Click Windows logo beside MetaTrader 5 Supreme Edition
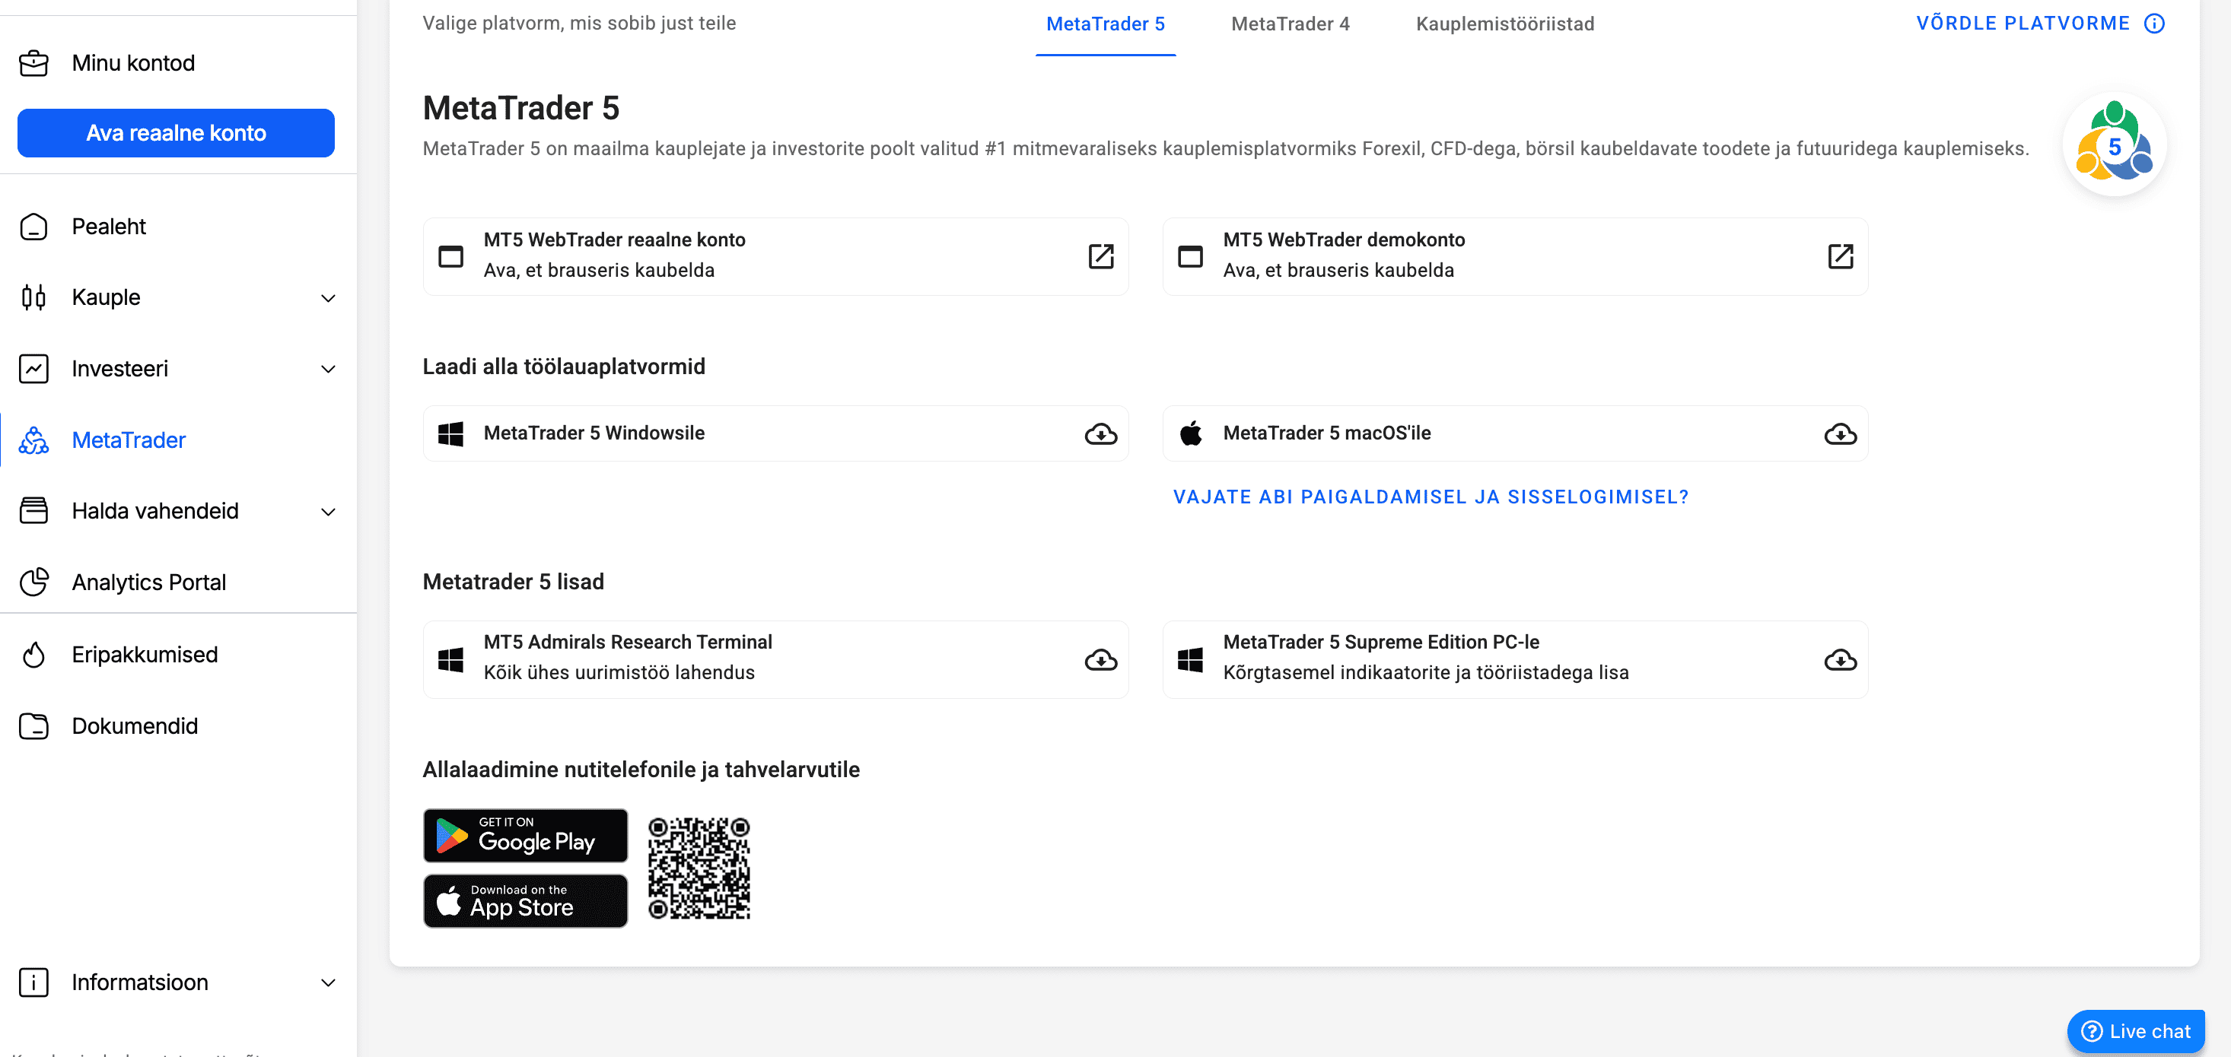2231x1057 pixels. click(x=1191, y=661)
